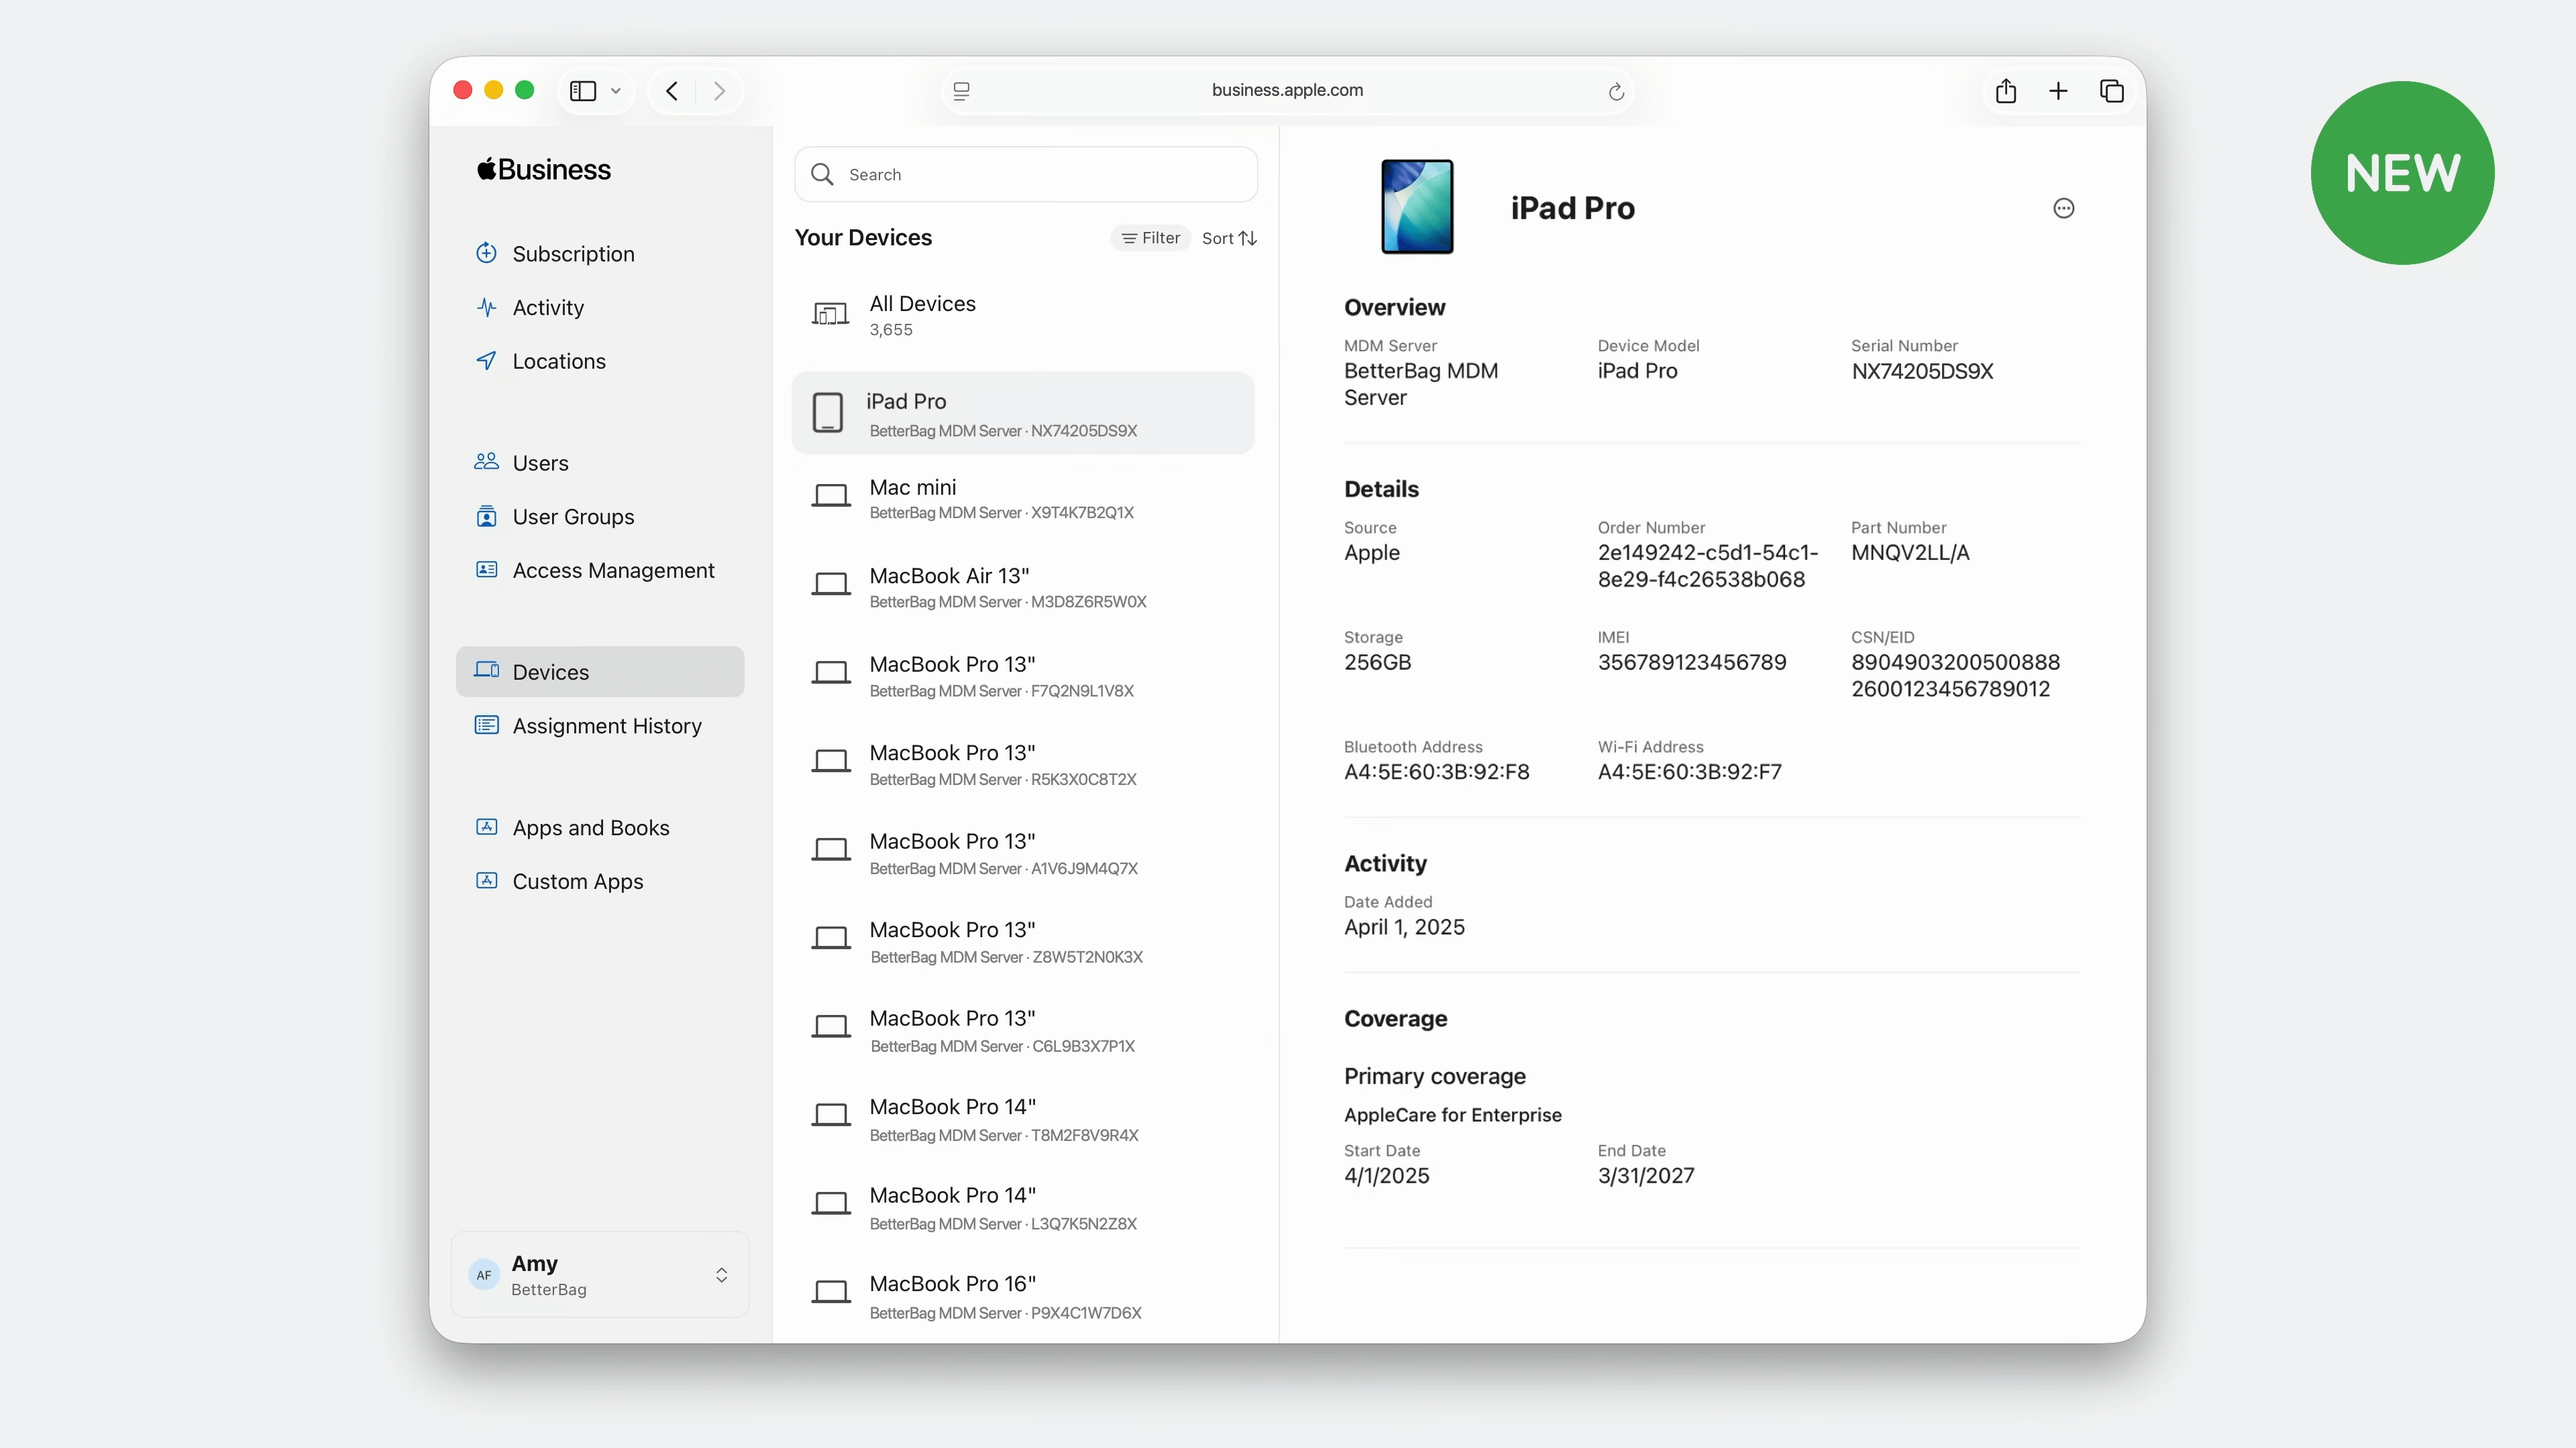Open the sidebar options chevron in toolbar
This screenshot has width=2576, height=1448.
click(x=616, y=91)
